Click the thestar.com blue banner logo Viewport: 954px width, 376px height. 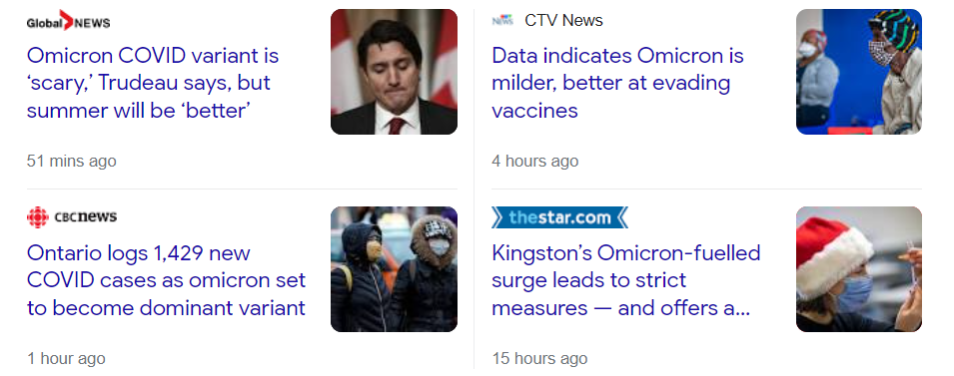coord(559,216)
